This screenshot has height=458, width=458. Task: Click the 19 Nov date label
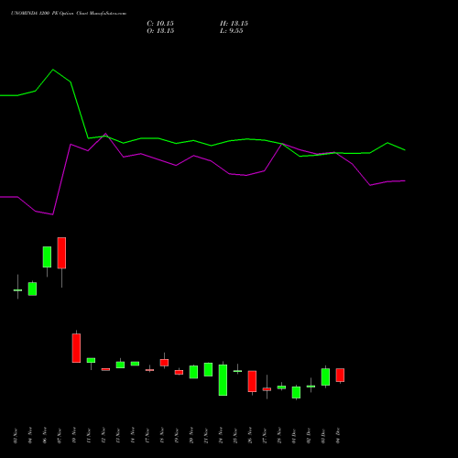pyautogui.click(x=177, y=436)
